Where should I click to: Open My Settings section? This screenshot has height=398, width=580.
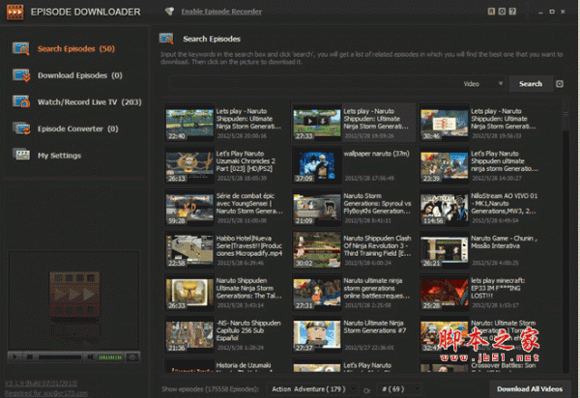pos(59,156)
